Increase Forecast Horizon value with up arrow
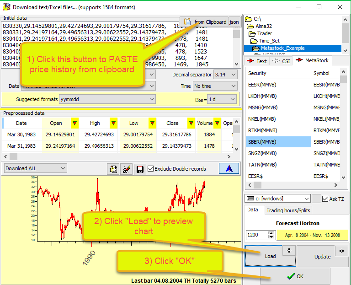Screen dimensions: 351x285 (271, 232)
